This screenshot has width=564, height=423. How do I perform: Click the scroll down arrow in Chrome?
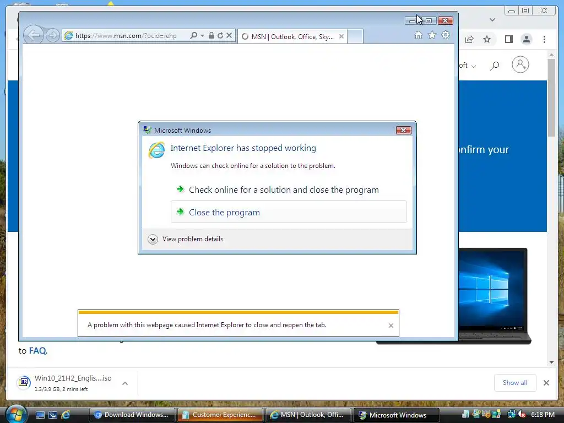tap(551, 362)
